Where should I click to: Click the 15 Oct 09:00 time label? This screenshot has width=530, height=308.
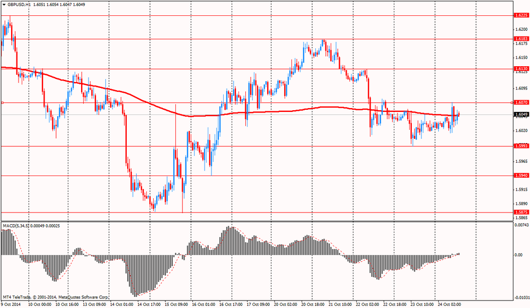click(176, 305)
